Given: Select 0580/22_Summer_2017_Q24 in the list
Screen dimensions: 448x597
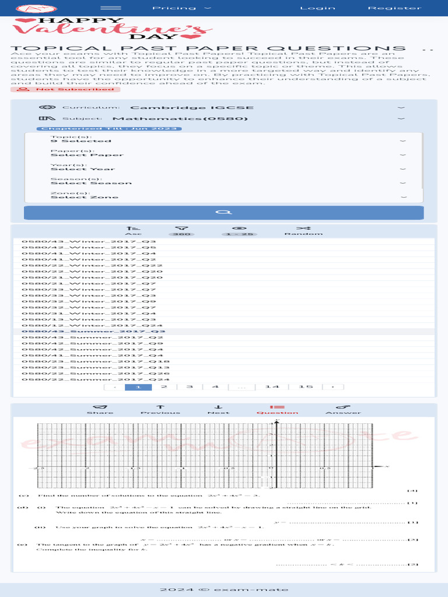Looking at the screenshot, I should (224, 380).
